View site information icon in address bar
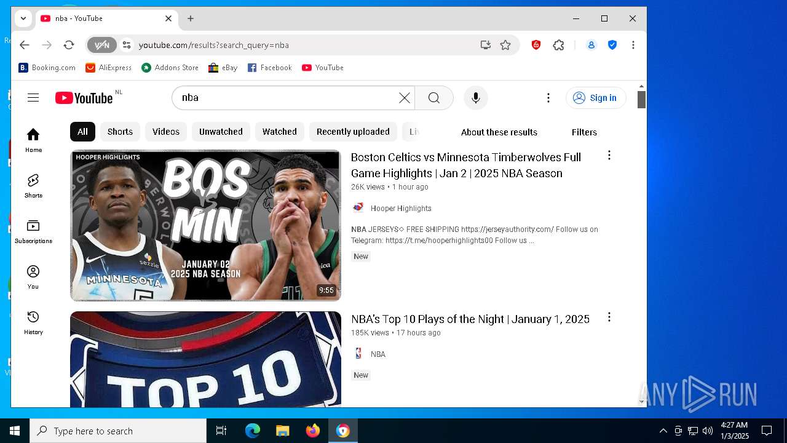This screenshot has width=787, height=443. click(x=127, y=45)
